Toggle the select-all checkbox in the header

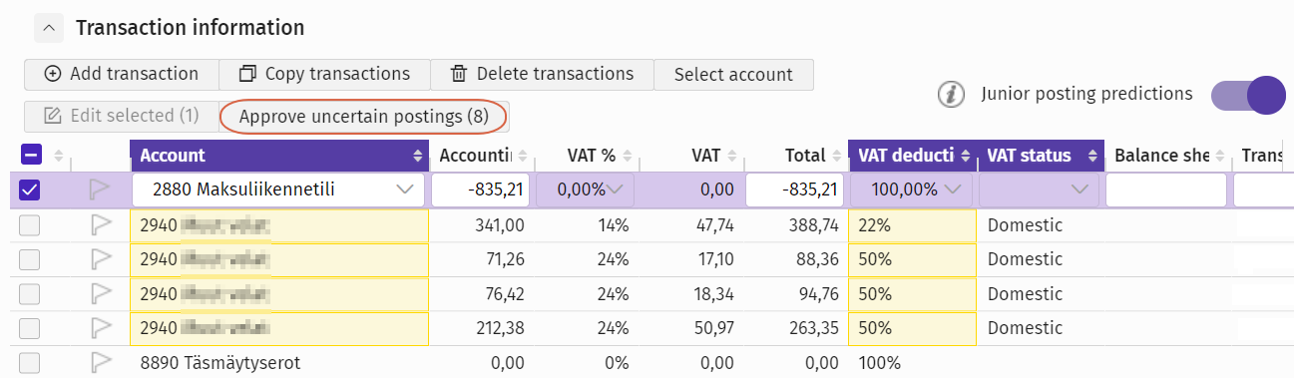click(x=30, y=156)
